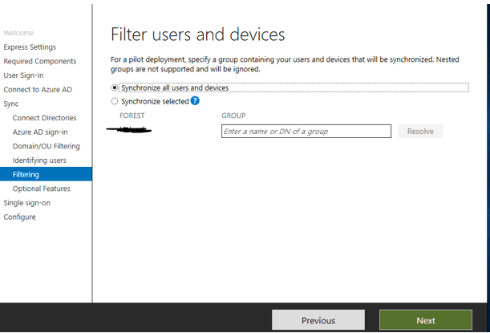Screen dimensions: 490x333
Task: Open Single sign-on step
Action: pyautogui.click(x=26, y=203)
